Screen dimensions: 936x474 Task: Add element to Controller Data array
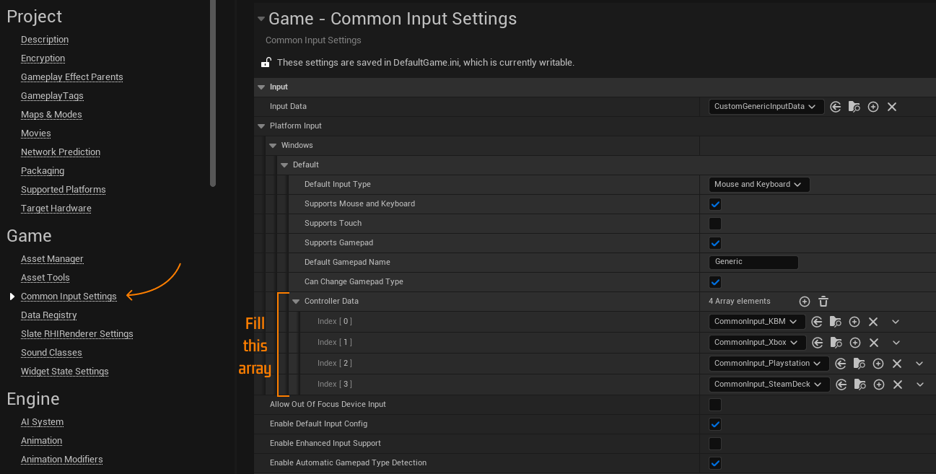tap(805, 302)
